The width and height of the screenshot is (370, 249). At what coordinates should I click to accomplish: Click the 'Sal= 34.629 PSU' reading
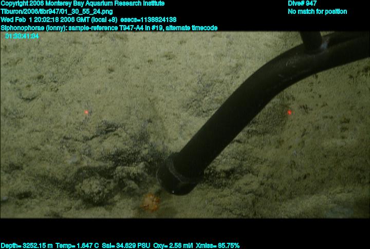coord(126,246)
